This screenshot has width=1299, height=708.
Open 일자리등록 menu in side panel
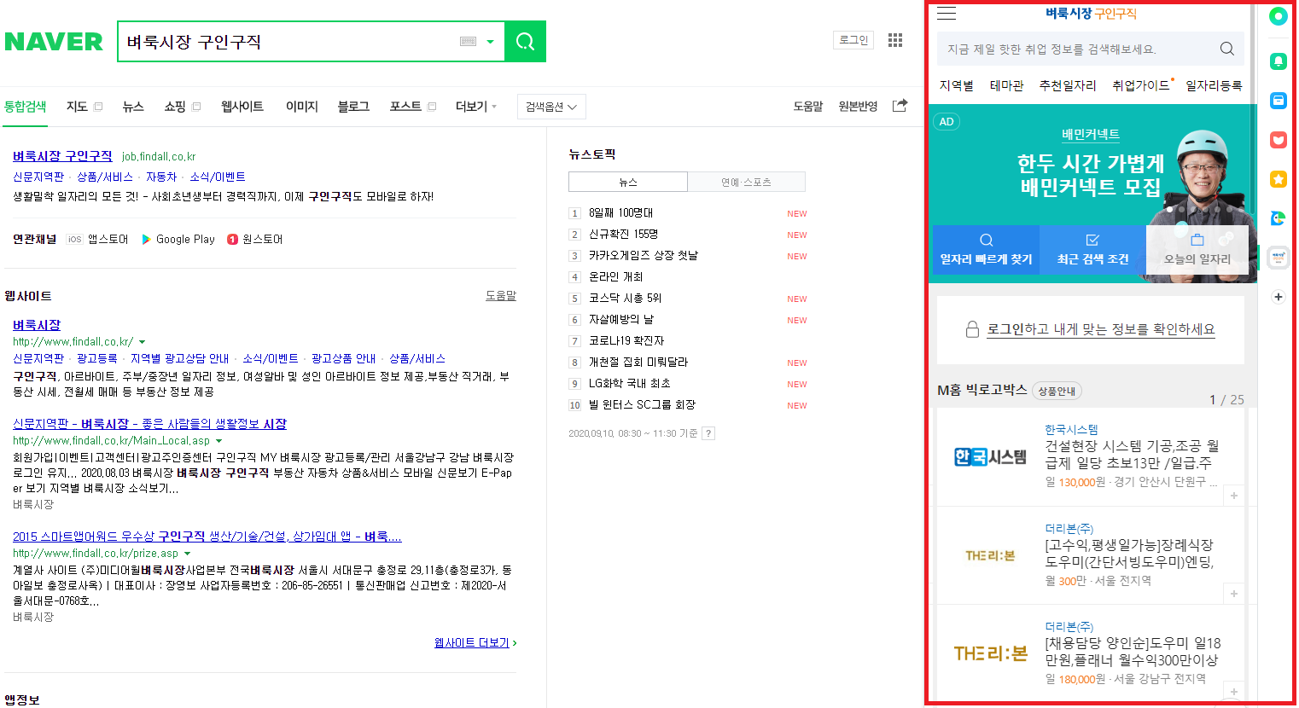pyautogui.click(x=1214, y=85)
